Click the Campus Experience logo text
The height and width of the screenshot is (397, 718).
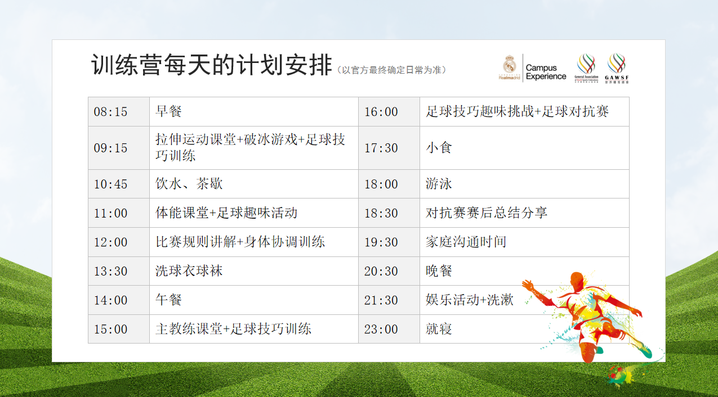click(x=545, y=72)
